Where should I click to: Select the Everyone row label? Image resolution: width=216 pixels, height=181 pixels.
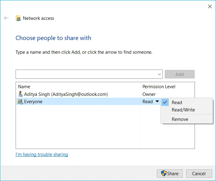(x=33, y=102)
